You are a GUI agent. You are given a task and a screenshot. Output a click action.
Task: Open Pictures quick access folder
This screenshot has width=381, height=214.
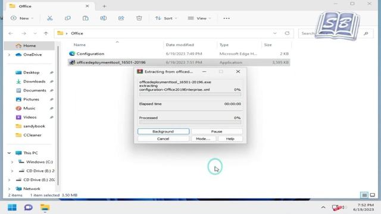[x=31, y=99]
